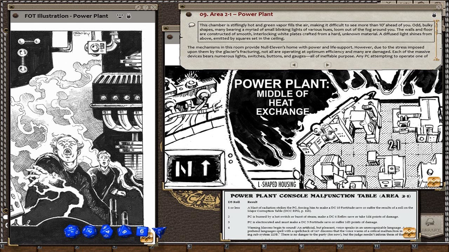Click the pop-out arrow icon on the illustration window
The width and height of the screenshot is (449, 252).
pyautogui.click(x=138, y=7)
